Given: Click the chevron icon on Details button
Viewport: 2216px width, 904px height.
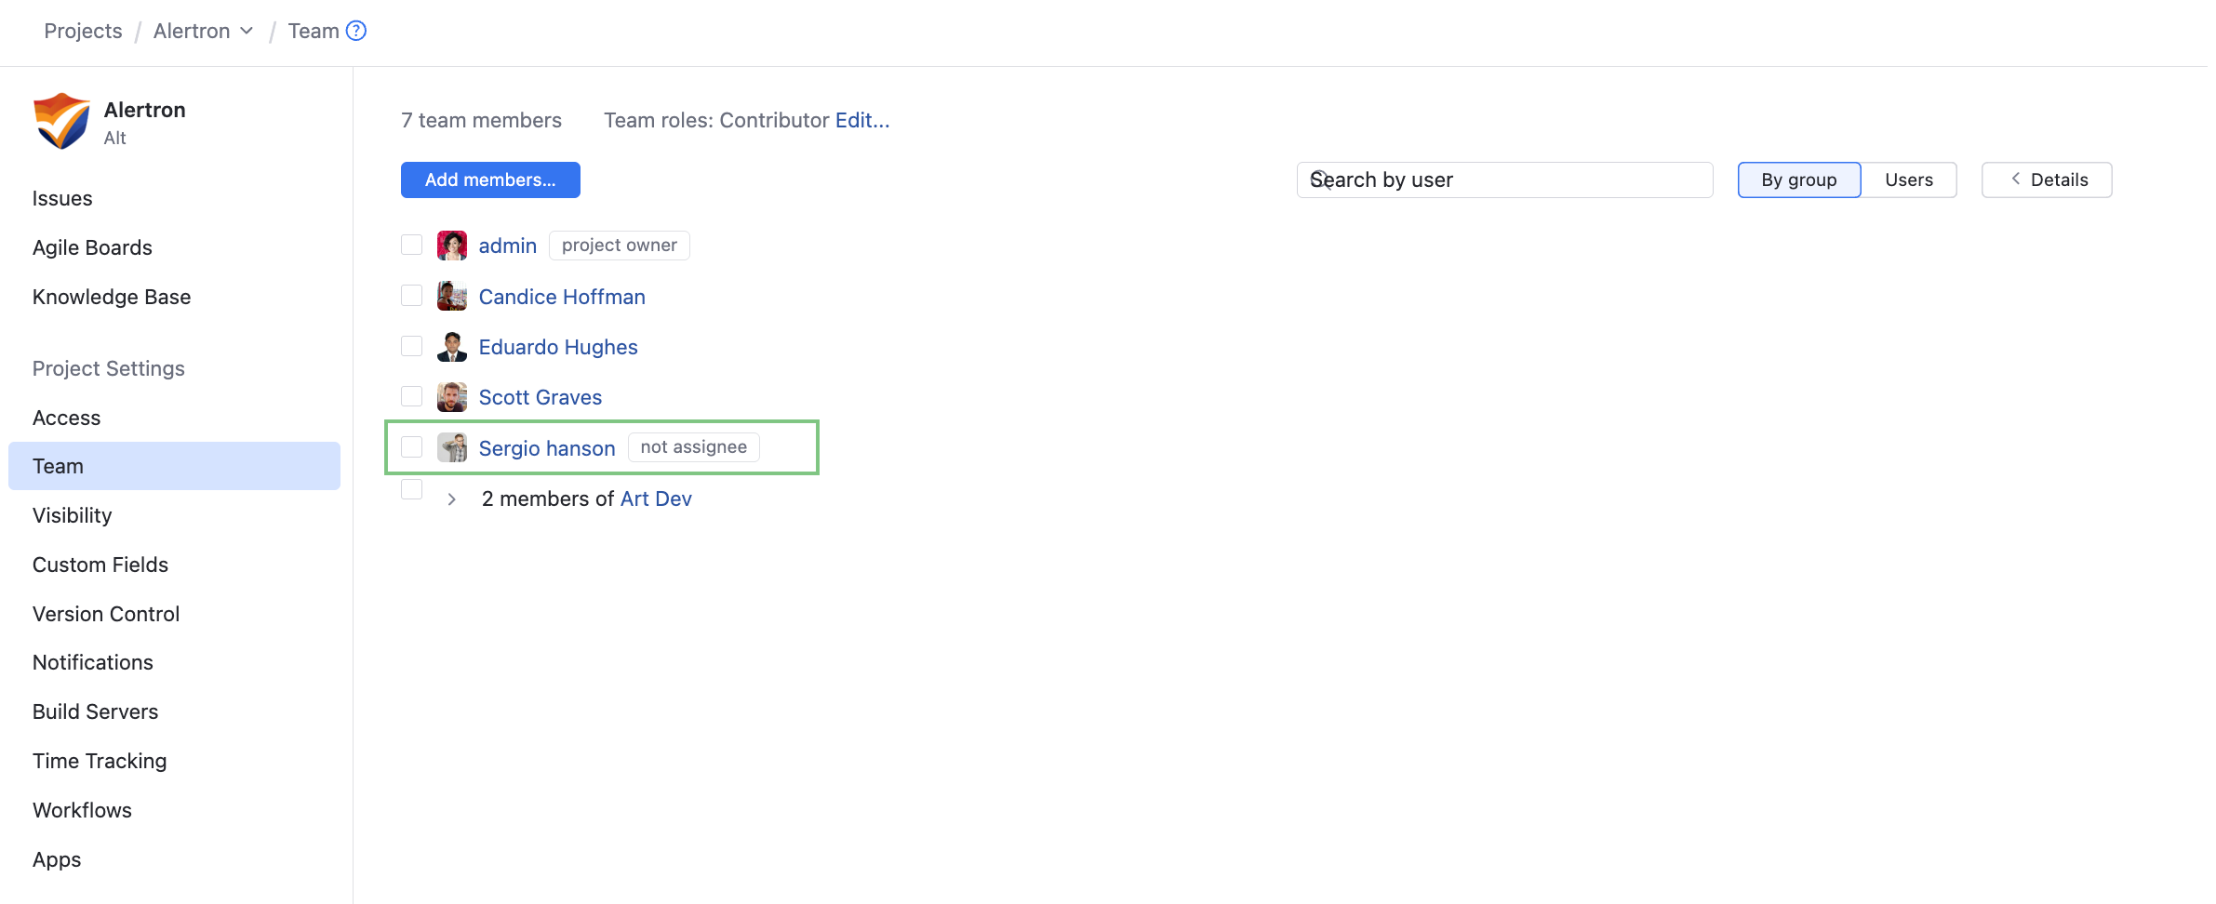Looking at the screenshot, I should (2015, 179).
